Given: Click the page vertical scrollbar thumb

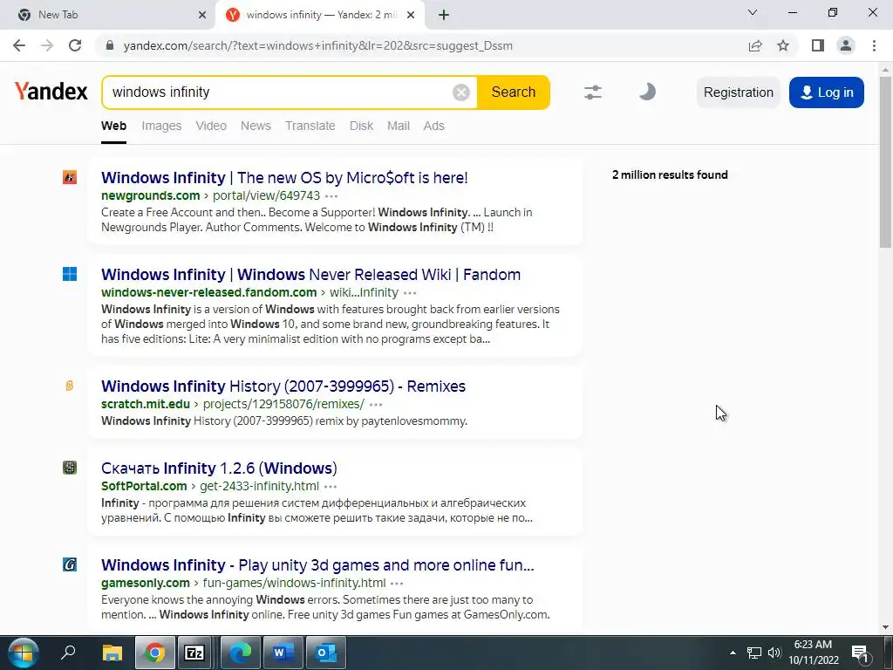Looking at the screenshot, I should coord(885,162).
